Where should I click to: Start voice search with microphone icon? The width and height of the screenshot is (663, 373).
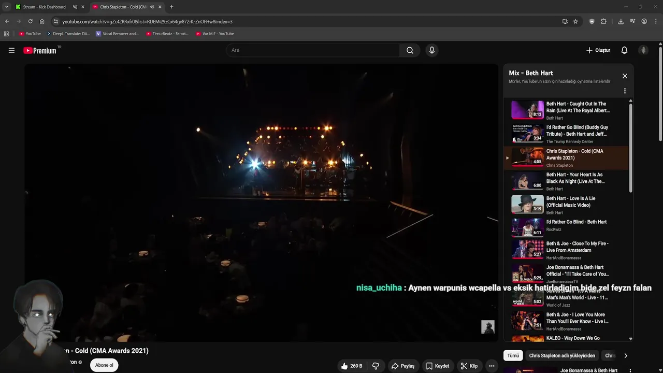[431, 50]
